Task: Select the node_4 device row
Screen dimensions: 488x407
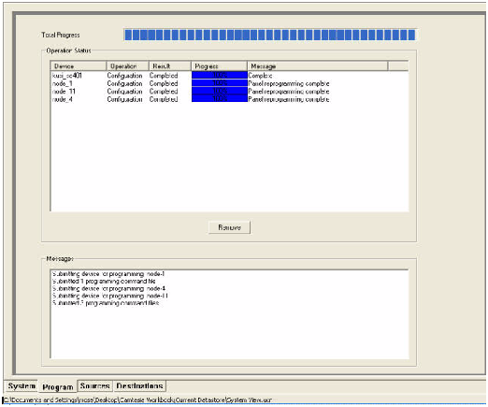Action: coord(229,99)
